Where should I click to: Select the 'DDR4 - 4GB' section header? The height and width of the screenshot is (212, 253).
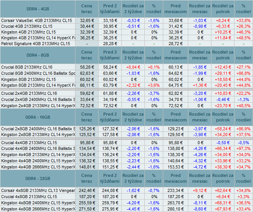[38, 9]
